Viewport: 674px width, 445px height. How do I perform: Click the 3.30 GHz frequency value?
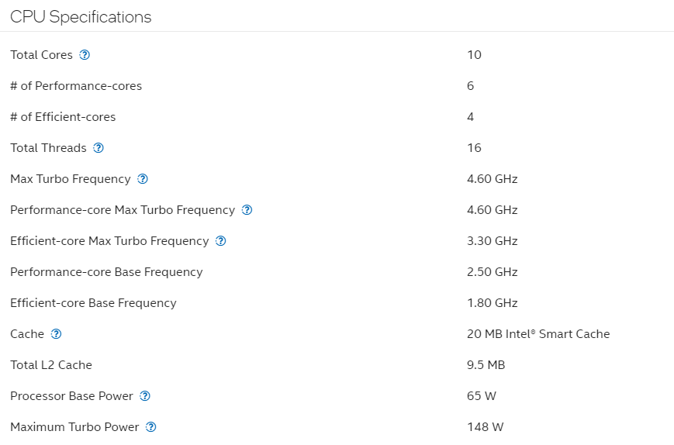[x=492, y=241]
